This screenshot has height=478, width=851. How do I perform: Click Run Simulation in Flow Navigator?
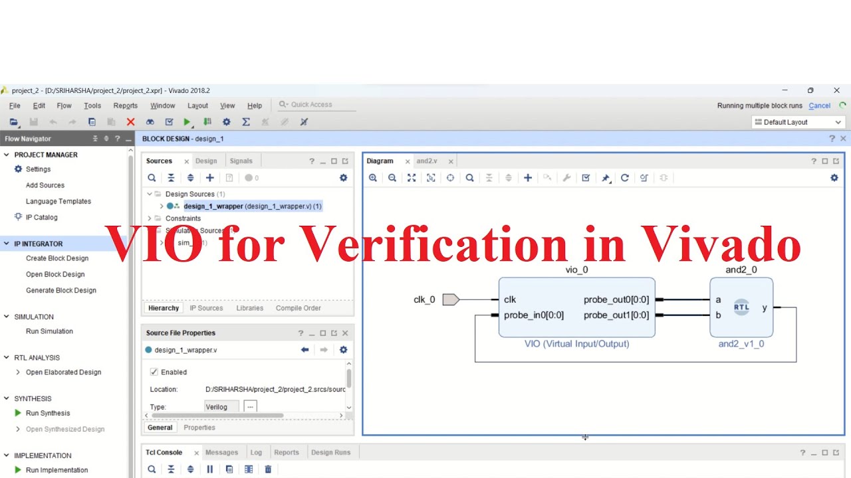[x=49, y=331]
